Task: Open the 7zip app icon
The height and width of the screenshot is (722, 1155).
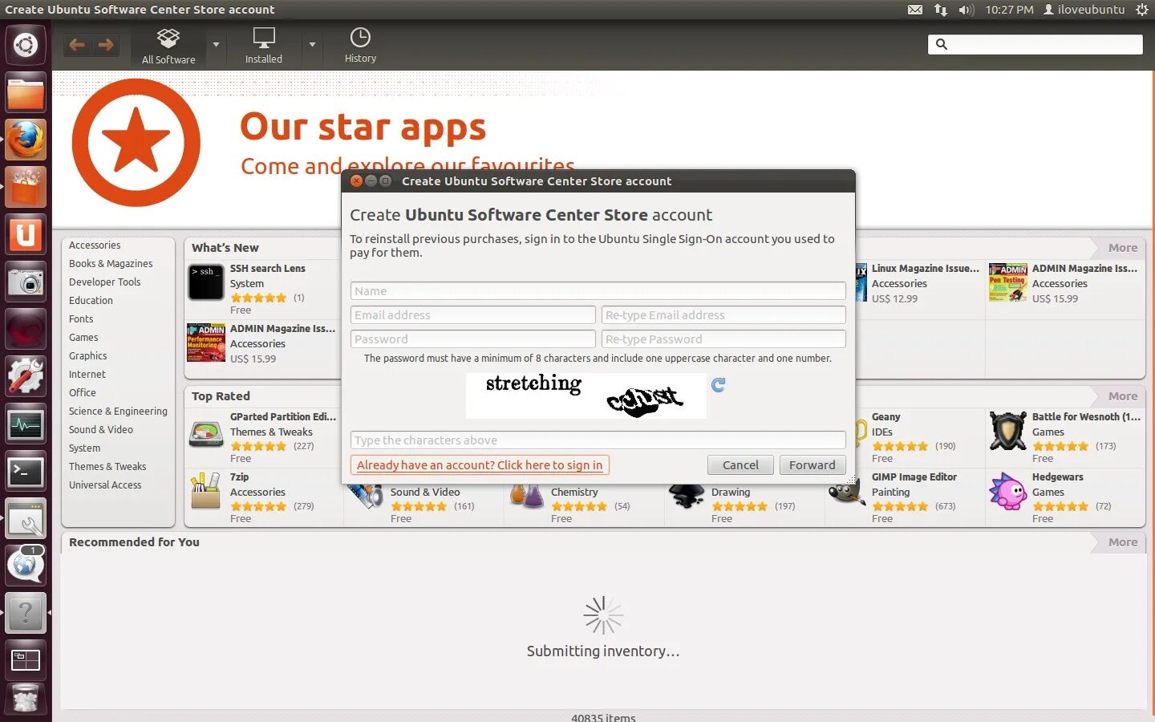Action: click(x=205, y=491)
